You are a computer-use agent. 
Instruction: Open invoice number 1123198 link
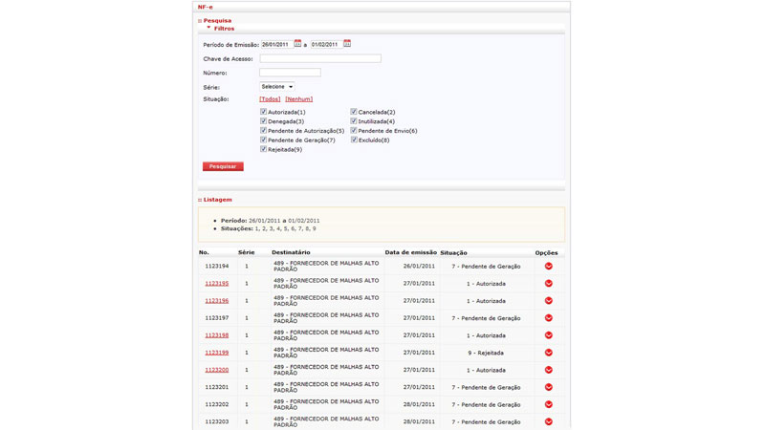[x=216, y=335]
